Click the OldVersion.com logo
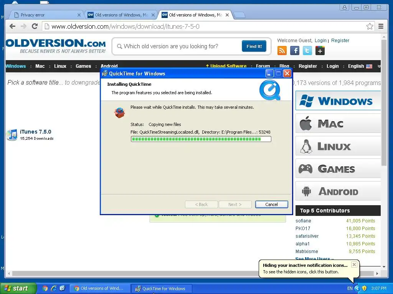This screenshot has width=393, height=294. pos(56,46)
